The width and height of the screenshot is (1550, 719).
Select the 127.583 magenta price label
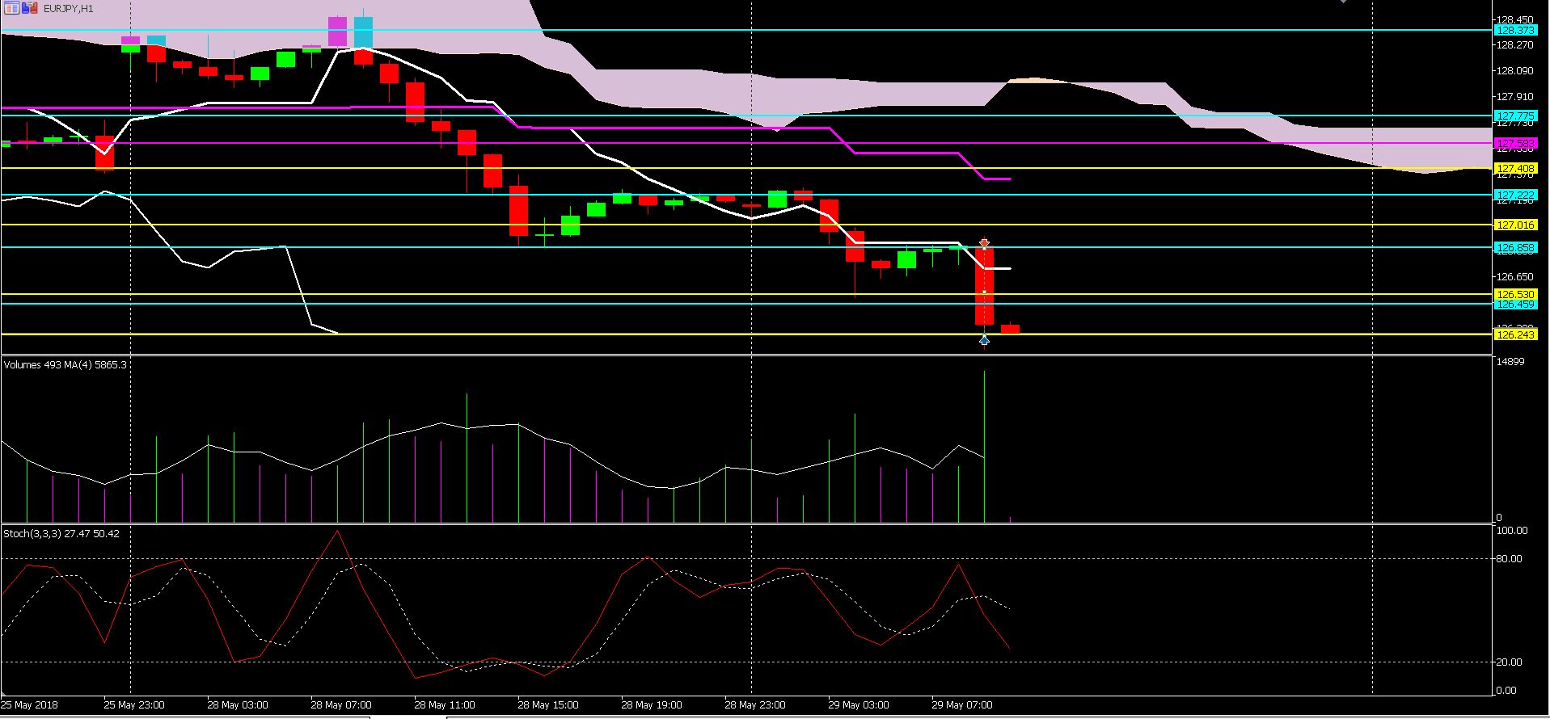[1515, 143]
